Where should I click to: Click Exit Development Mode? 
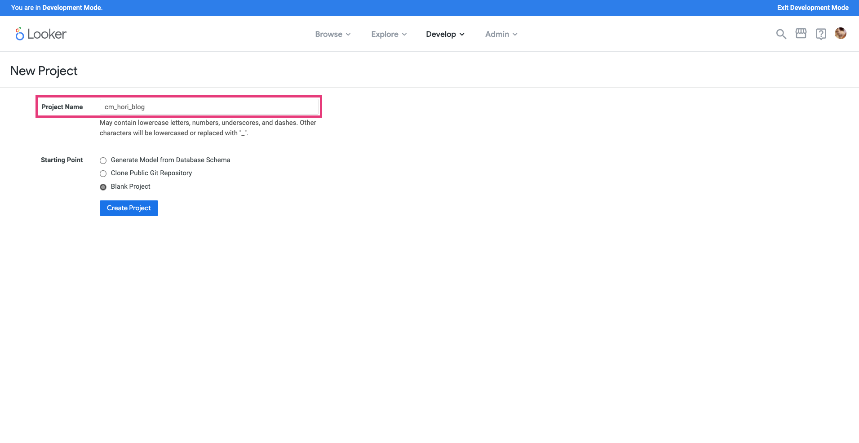pos(813,7)
